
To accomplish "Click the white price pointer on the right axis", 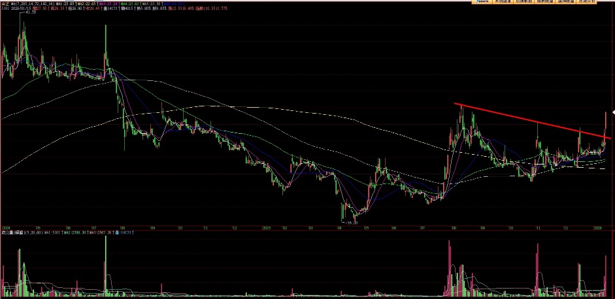I will [613, 113].
